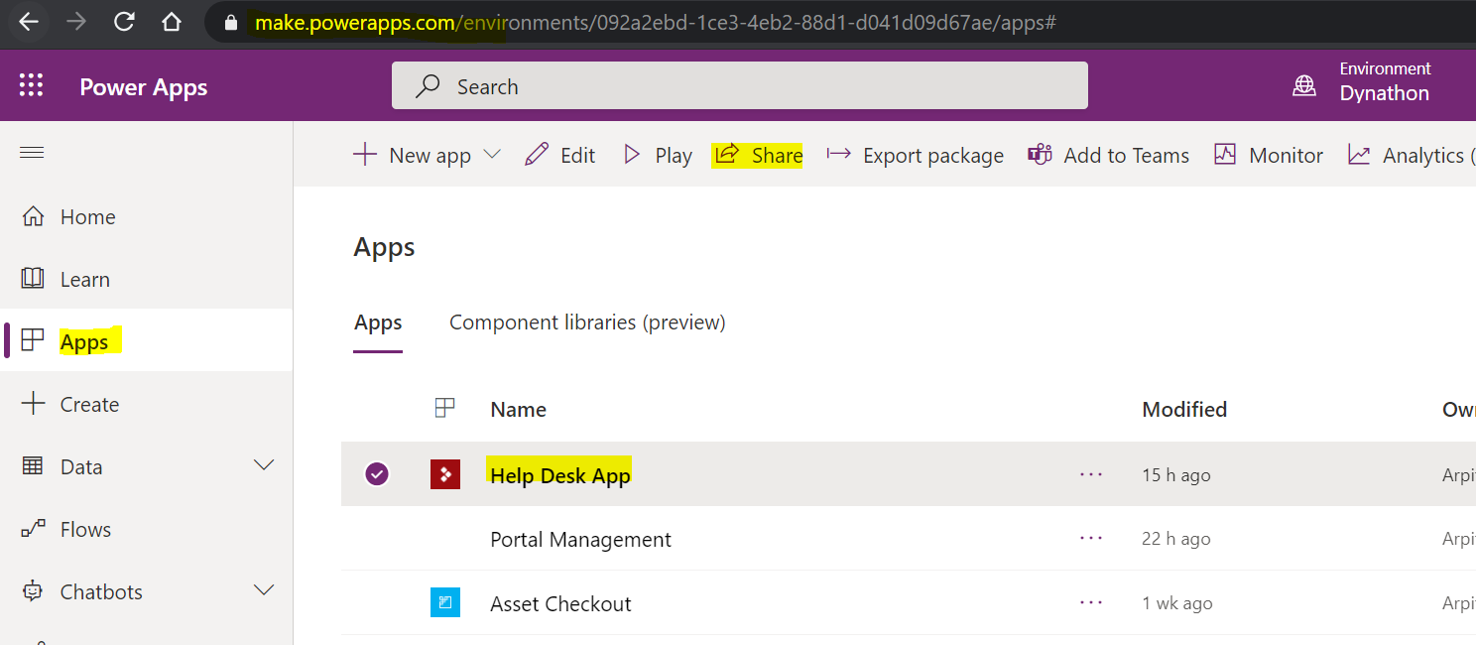
Task: Expand the Data section in sidebar
Action: pyautogui.click(x=264, y=466)
